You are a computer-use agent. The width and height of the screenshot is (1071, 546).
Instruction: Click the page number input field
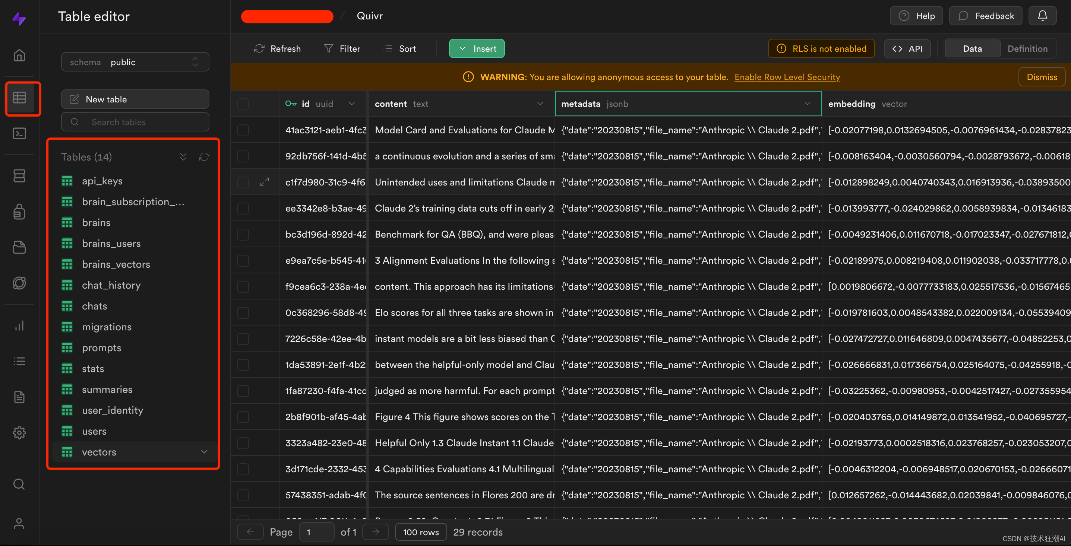tap(316, 532)
